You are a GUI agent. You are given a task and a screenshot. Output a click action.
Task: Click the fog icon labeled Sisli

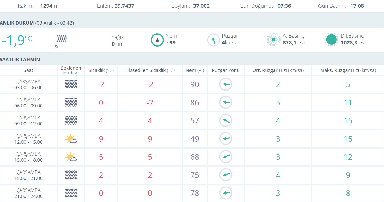62,38
